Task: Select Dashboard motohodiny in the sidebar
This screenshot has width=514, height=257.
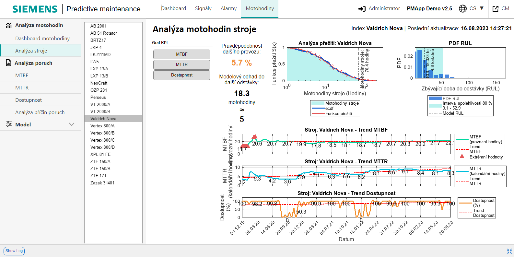Action: coord(42,39)
